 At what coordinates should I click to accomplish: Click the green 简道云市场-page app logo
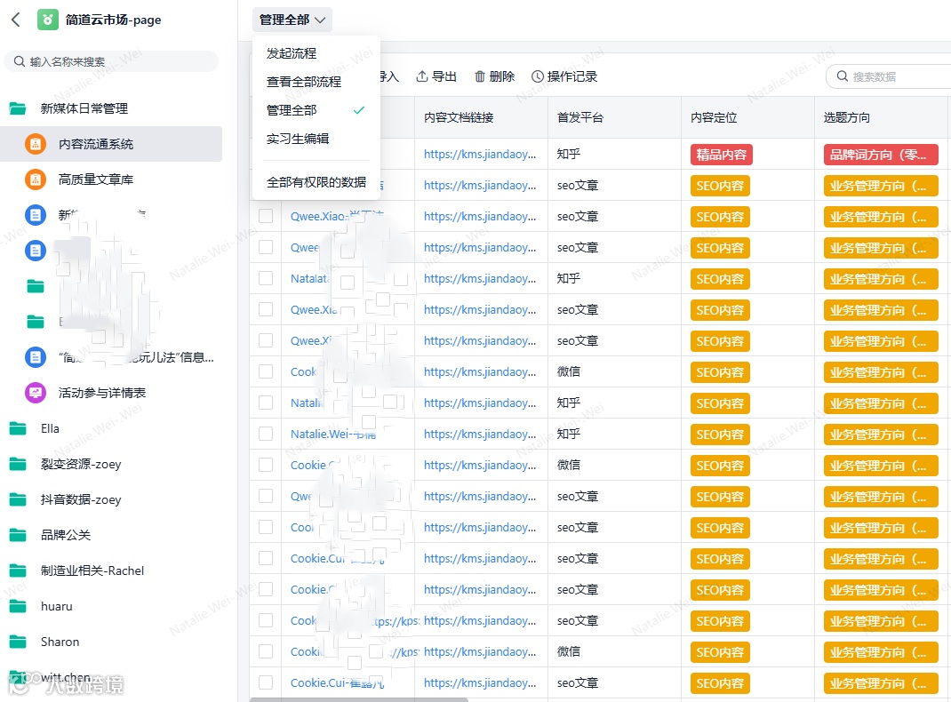pyautogui.click(x=48, y=20)
